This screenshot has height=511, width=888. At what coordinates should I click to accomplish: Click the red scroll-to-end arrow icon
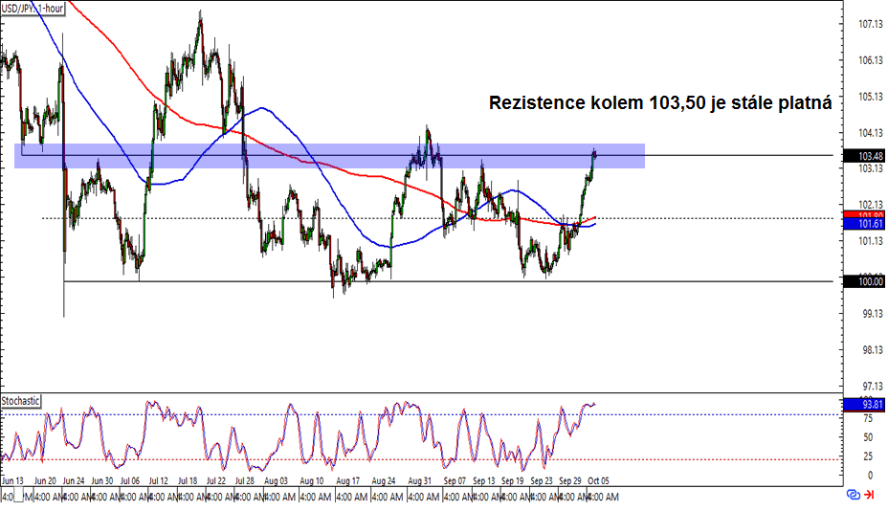click(x=868, y=495)
